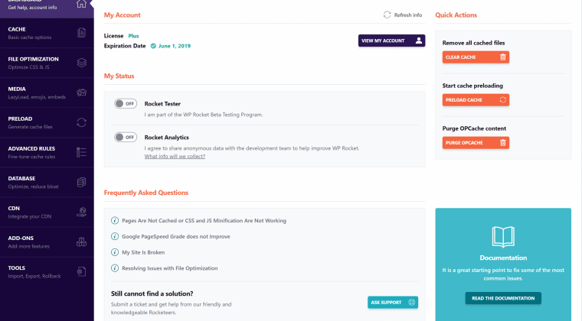Click the user icon on View My Account
Screen dimensions: 582x321
pyautogui.click(x=419, y=41)
